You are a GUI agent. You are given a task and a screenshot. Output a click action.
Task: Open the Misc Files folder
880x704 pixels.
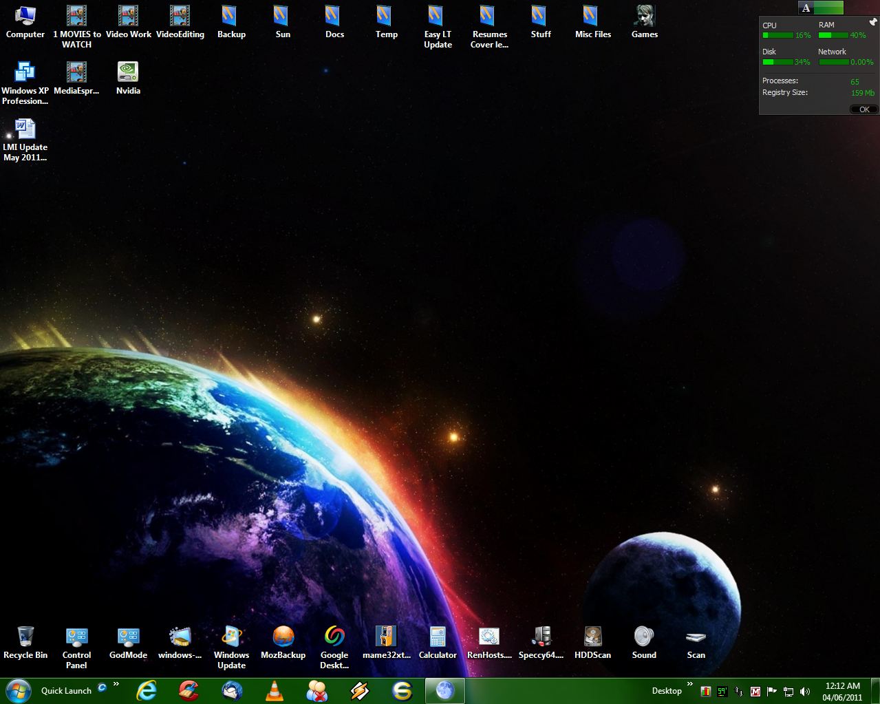pos(593,22)
